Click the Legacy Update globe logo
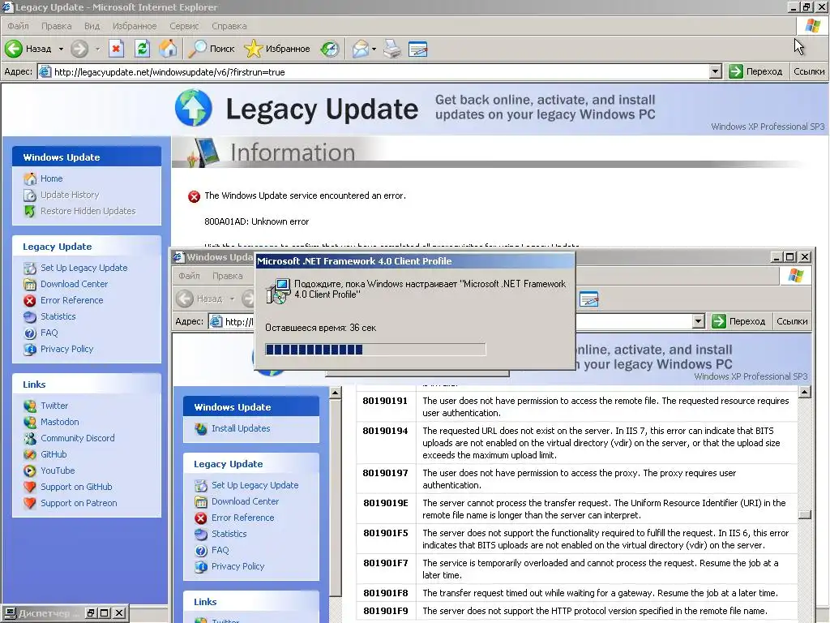This screenshot has width=830, height=623. (194, 108)
